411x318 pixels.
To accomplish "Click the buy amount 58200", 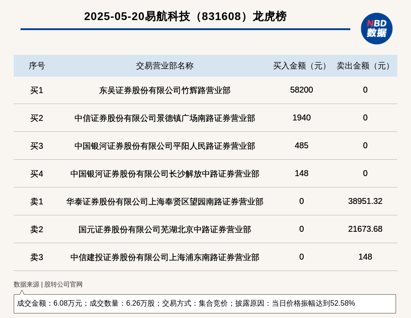I will coord(301,90).
